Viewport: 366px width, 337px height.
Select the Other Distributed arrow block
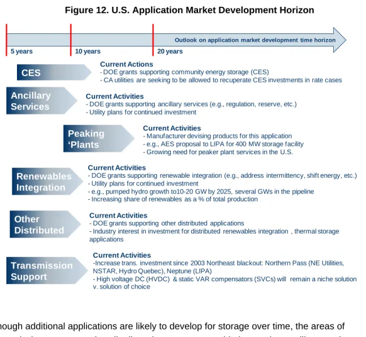pos(45,224)
